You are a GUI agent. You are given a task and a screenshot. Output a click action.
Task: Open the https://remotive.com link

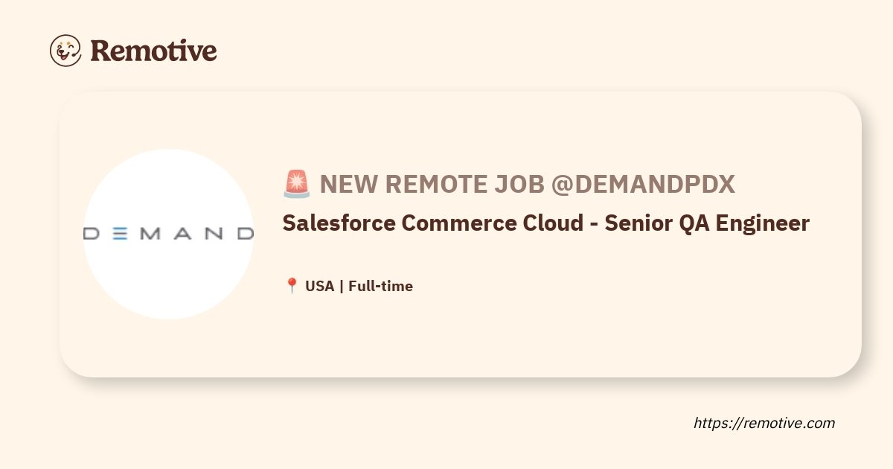pos(764,423)
